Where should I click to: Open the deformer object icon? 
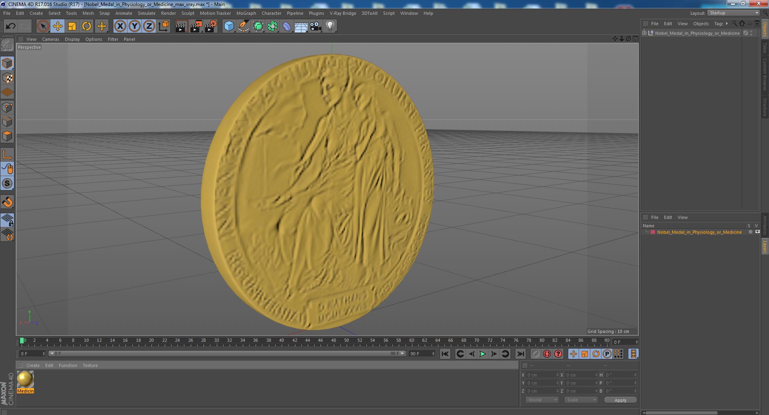pyautogui.click(x=287, y=26)
